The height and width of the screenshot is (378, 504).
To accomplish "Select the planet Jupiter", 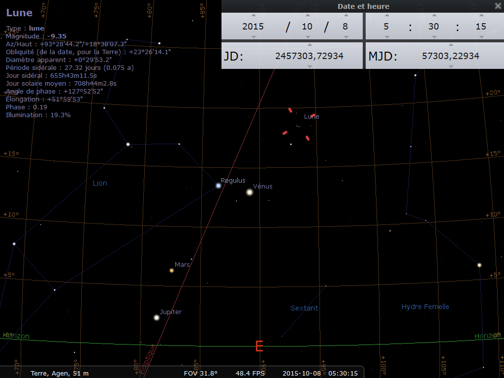I will tap(157, 317).
